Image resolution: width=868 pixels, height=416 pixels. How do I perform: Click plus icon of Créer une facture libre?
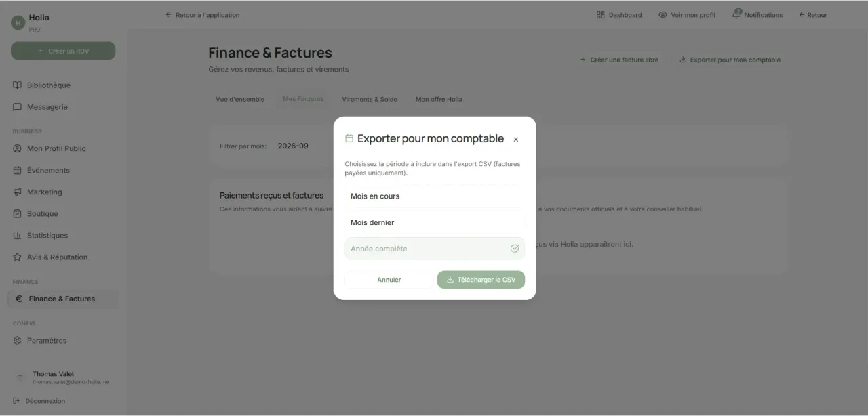[x=583, y=60]
